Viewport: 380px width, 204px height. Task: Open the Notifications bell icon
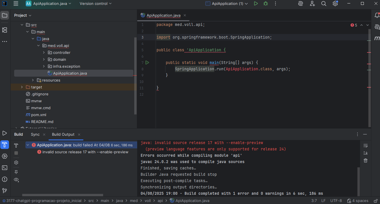377,15
